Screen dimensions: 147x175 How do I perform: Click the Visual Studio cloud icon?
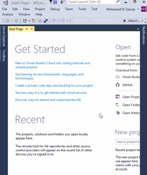pyautogui.click(x=118, y=77)
